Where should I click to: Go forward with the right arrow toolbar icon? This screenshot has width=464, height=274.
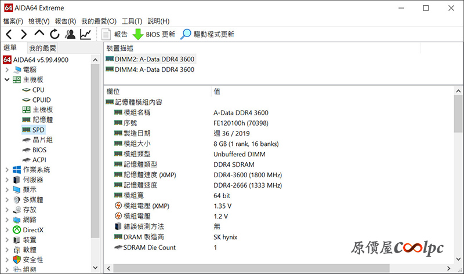(x=24, y=35)
